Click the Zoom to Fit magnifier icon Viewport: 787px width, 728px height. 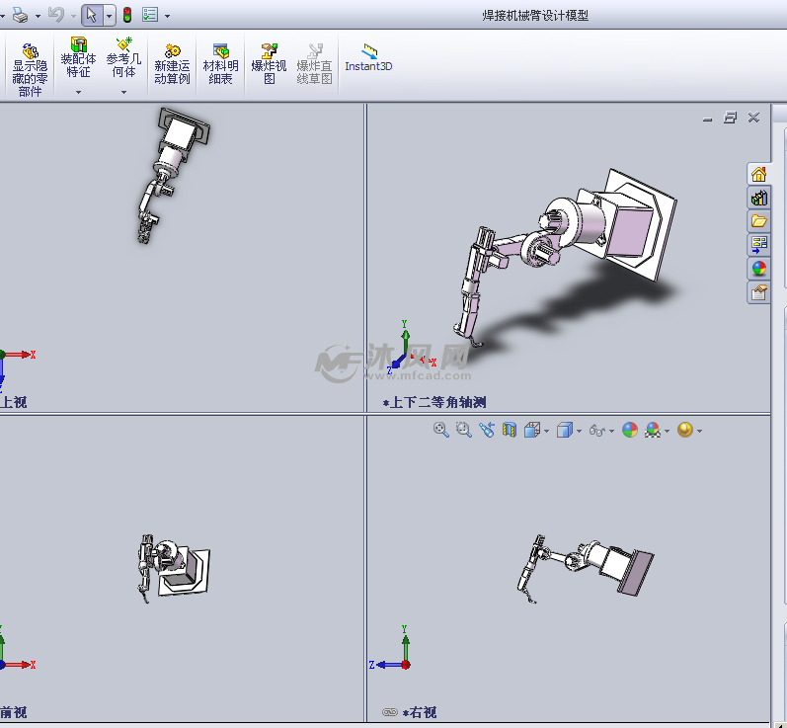(441, 430)
